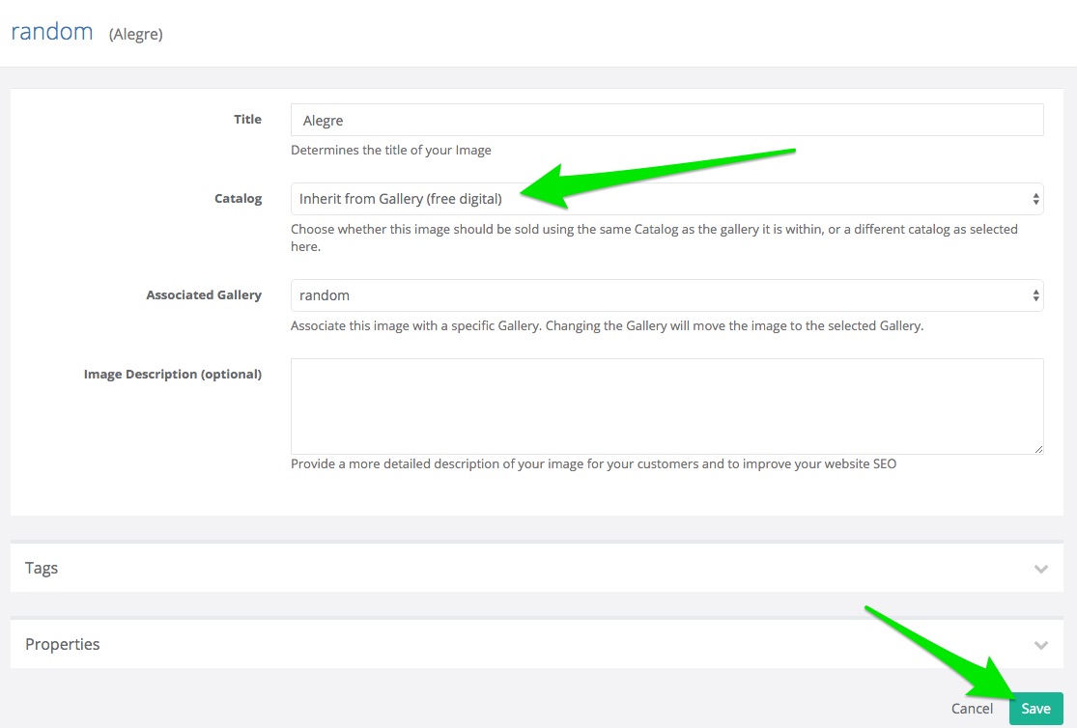Open the Associated Gallery dropdown

tap(666, 295)
